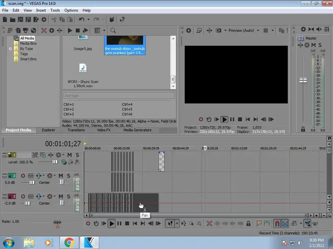Image resolution: width=333 pixels, height=249 pixels.
Task: Open track 1 gear FX dropdown arrow
Action: (63, 155)
